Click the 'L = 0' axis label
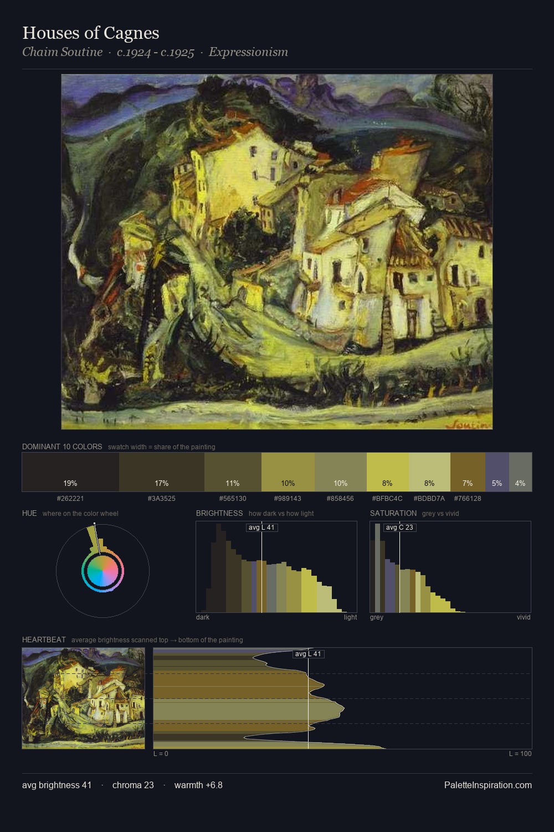The width and height of the screenshot is (554, 832). pos(161,753)
